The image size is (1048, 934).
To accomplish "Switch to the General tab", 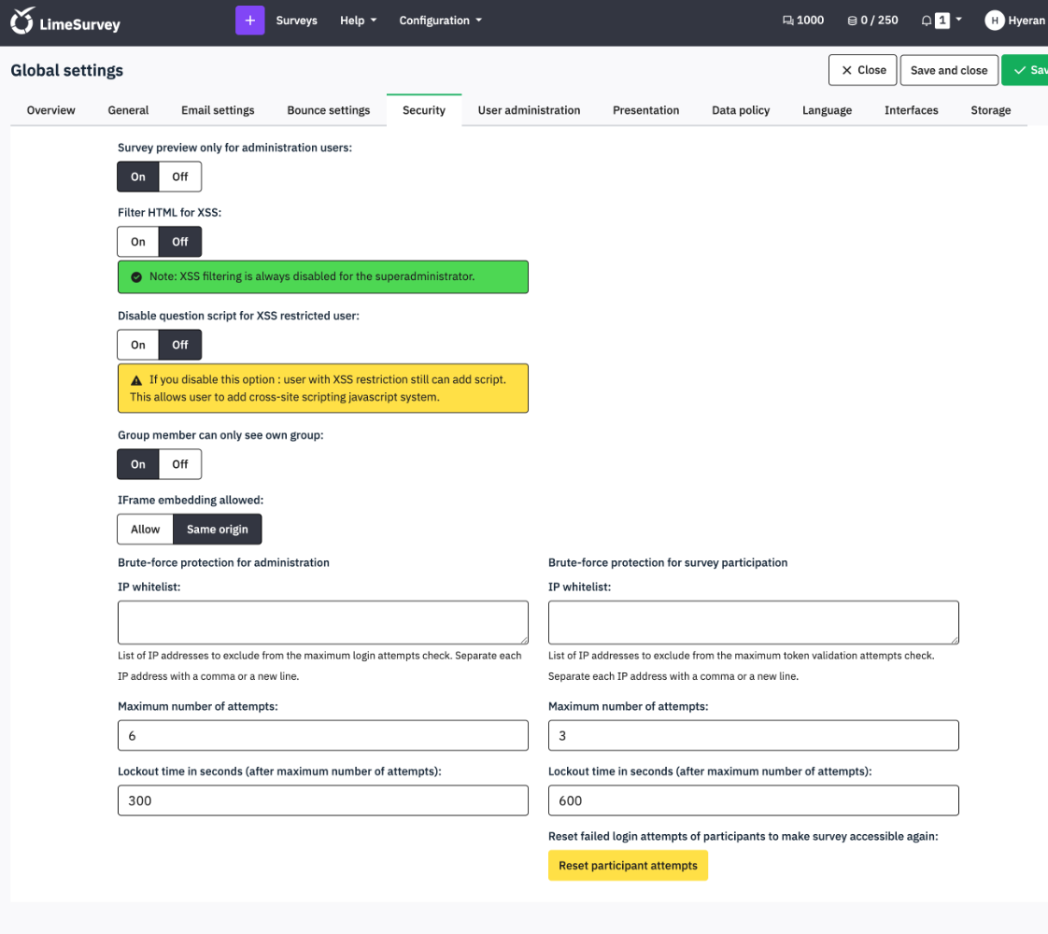I will (x=128, y=110).
